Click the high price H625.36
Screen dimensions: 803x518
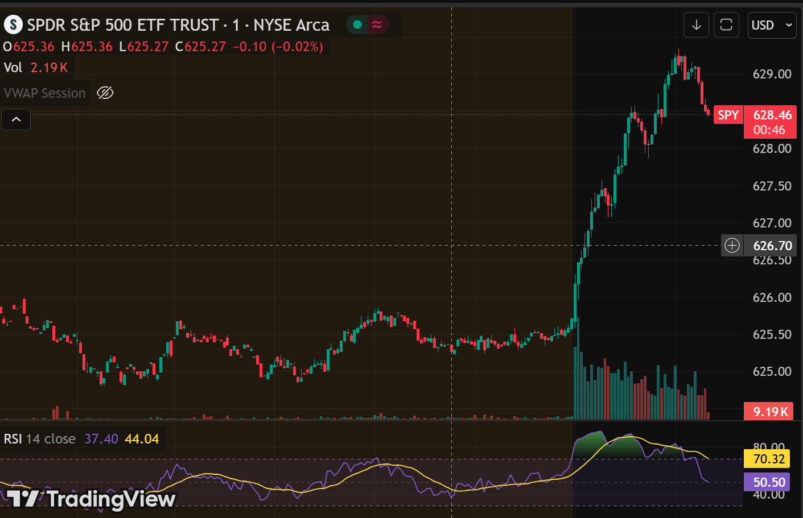click(87, 47)
